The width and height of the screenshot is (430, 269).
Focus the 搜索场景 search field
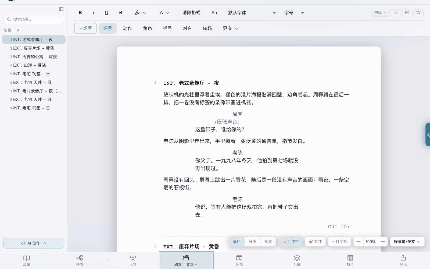coord(34,19)
